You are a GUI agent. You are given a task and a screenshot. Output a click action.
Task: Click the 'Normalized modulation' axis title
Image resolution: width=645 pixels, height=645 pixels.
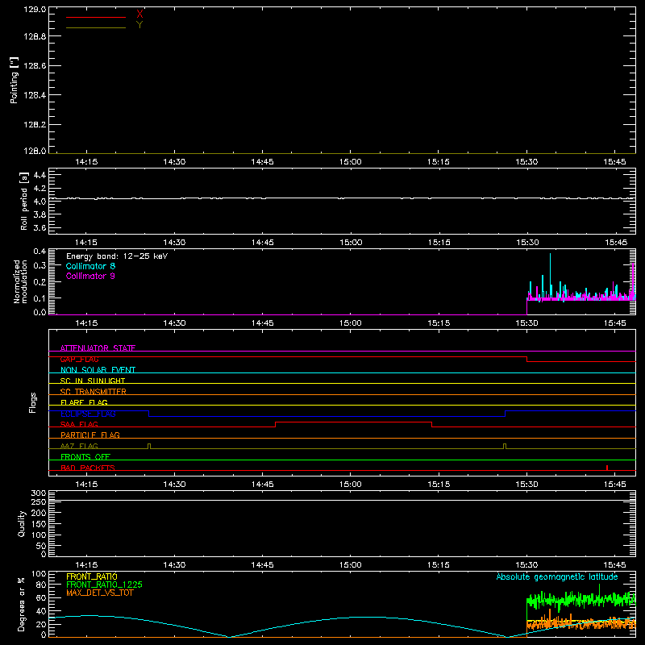tap(20, 281)
